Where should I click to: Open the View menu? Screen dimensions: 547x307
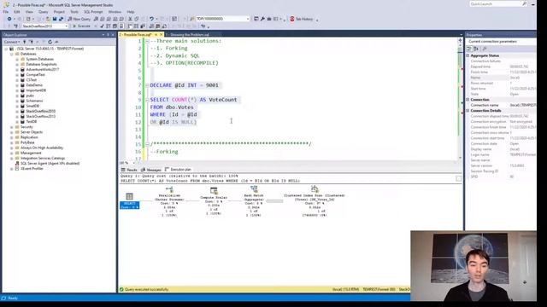point(29,12)
